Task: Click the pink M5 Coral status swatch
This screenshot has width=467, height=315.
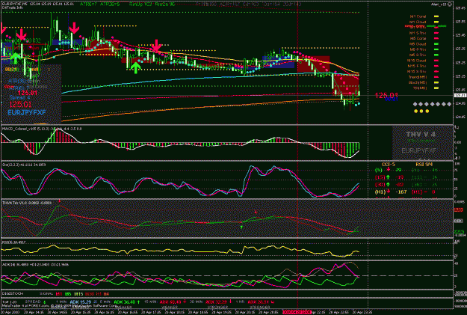Action: pyautogui.click(x=436, y=38)
